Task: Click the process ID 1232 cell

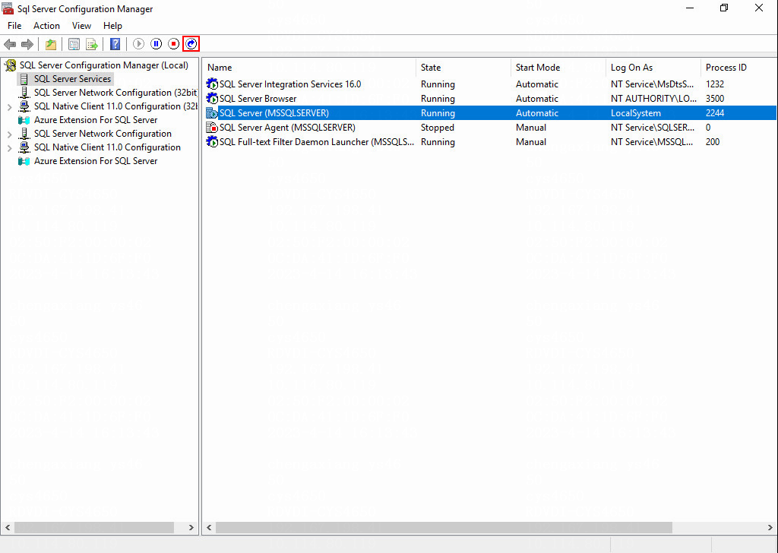Action: [x=714, y=84]
